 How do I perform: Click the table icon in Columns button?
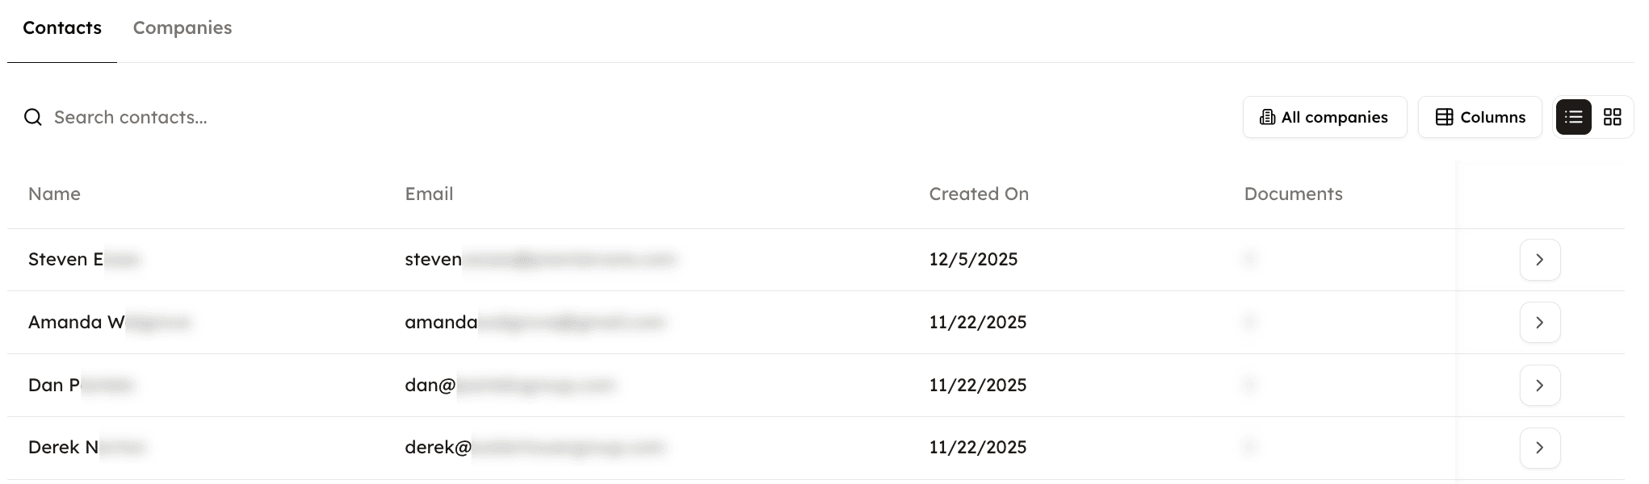[1444, 118]
